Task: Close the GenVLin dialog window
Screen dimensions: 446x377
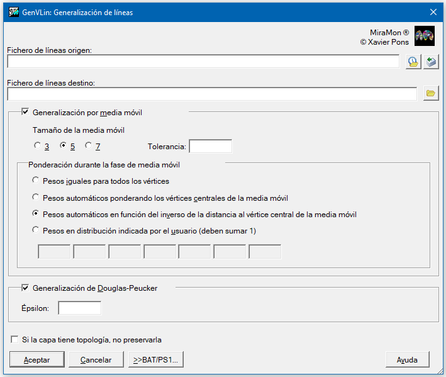Action: point(433,12)
